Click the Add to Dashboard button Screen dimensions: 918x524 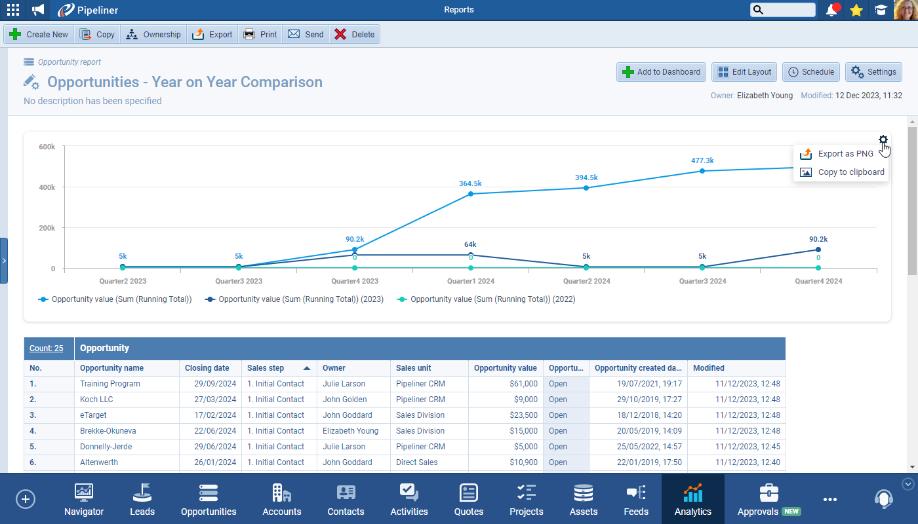point(661,72)
